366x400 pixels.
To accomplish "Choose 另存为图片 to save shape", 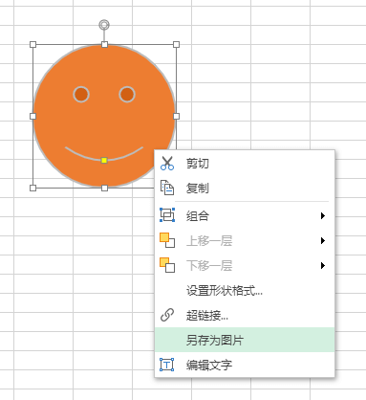I will pos(245,340).
